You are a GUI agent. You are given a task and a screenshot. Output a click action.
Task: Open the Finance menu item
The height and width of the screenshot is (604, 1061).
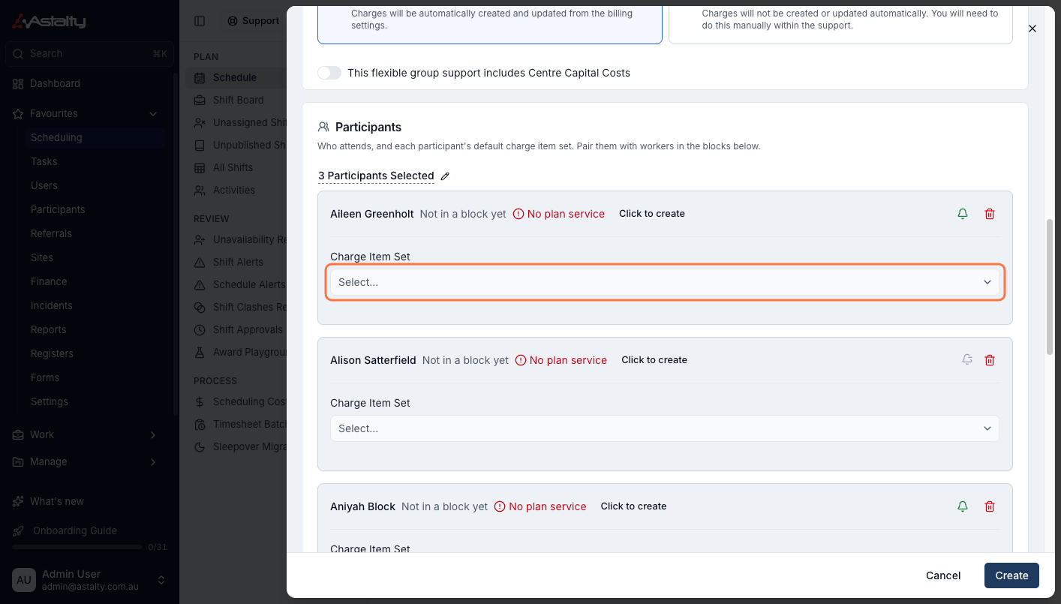coord(49,281)
